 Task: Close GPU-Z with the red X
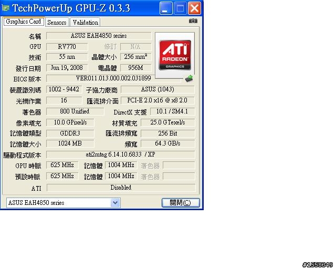[194, 8]
